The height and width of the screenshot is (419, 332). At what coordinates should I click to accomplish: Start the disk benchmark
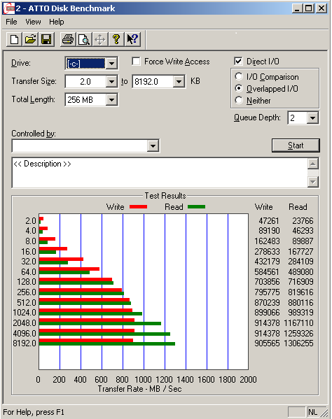pyautogui.click(x=296, y=145)
